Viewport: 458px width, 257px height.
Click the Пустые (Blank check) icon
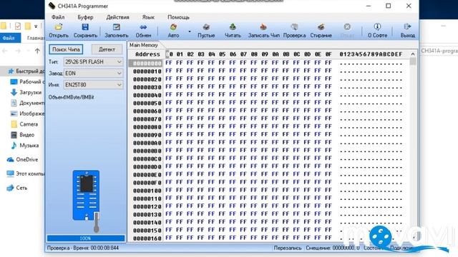pos(206,27)
